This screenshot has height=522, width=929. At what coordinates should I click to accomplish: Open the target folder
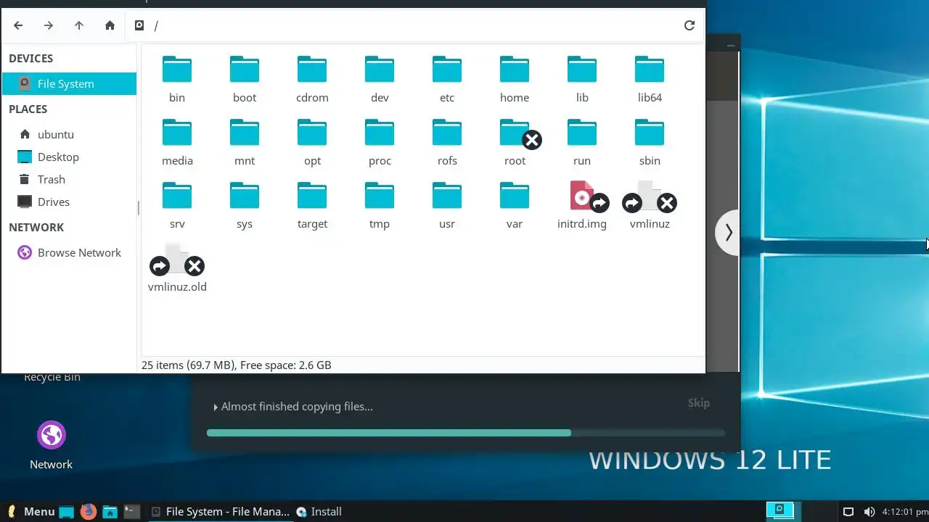click(312, 206)
